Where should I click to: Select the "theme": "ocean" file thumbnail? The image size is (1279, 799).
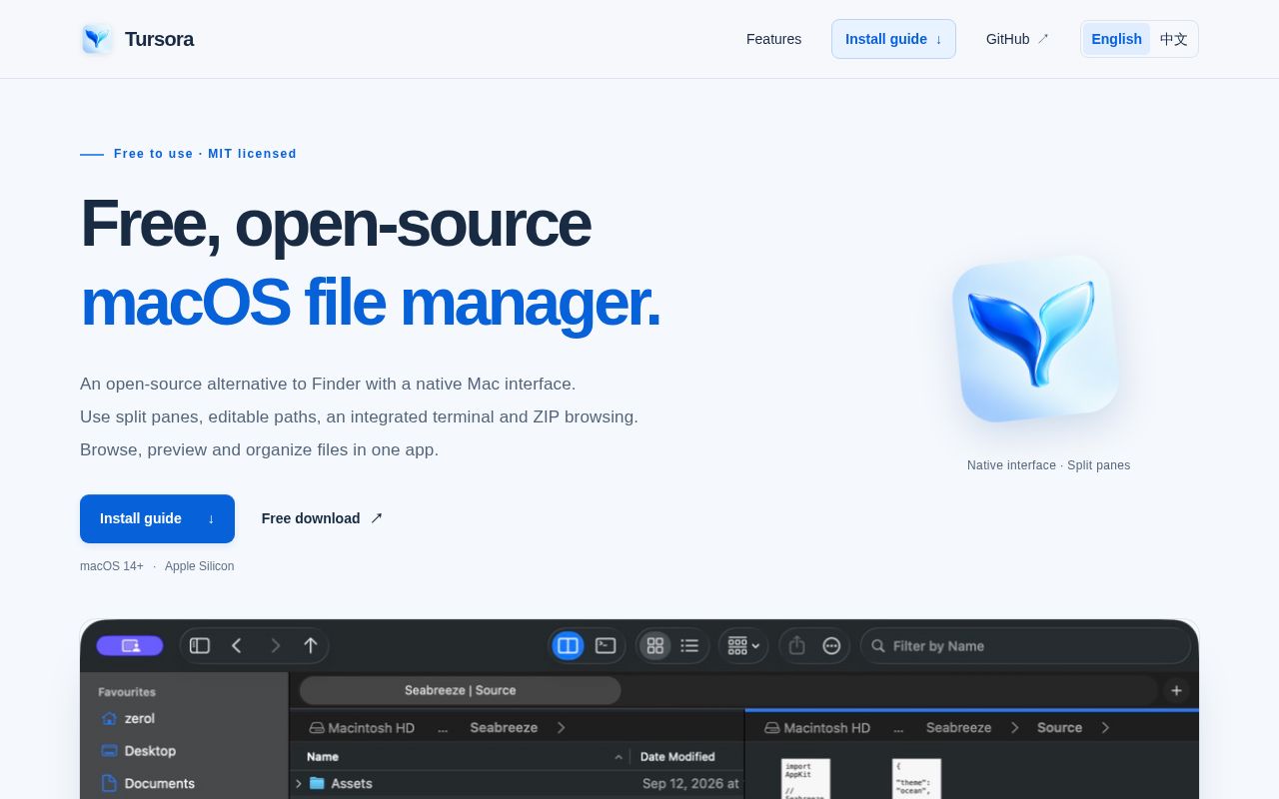(x=916, y=779)
